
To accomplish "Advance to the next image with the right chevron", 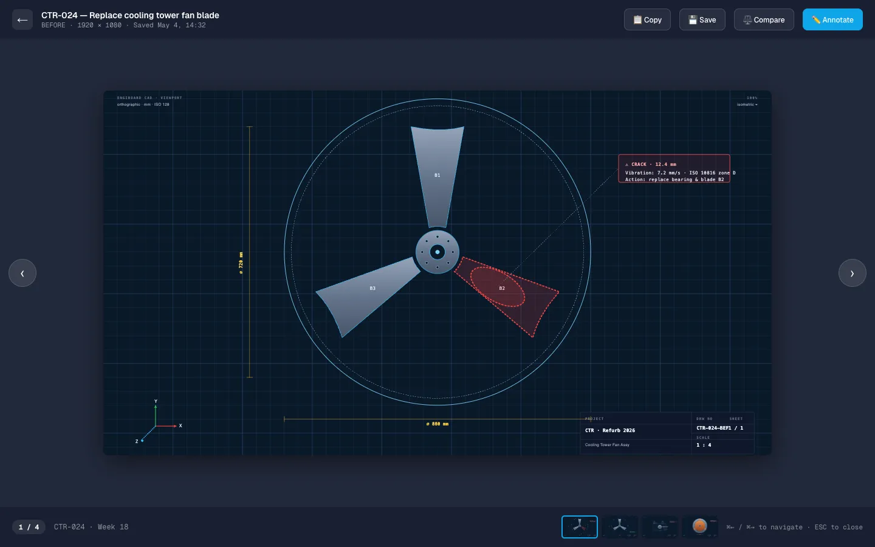I will (853, 273).
